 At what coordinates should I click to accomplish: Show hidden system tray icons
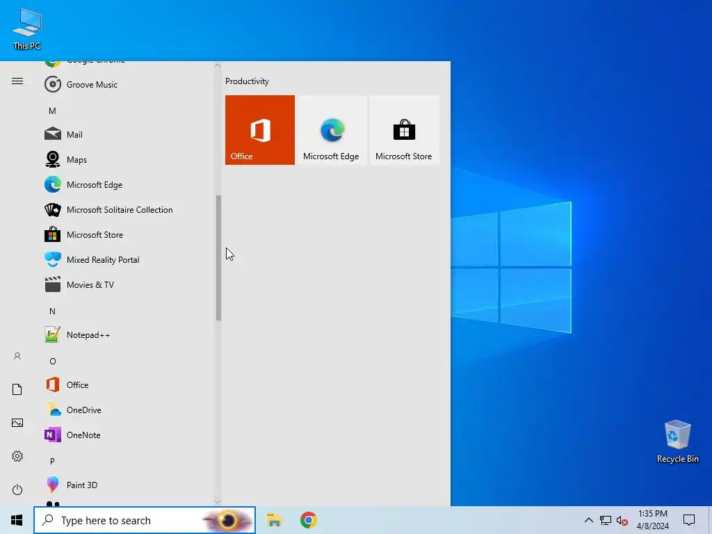(x=588, y=520)
